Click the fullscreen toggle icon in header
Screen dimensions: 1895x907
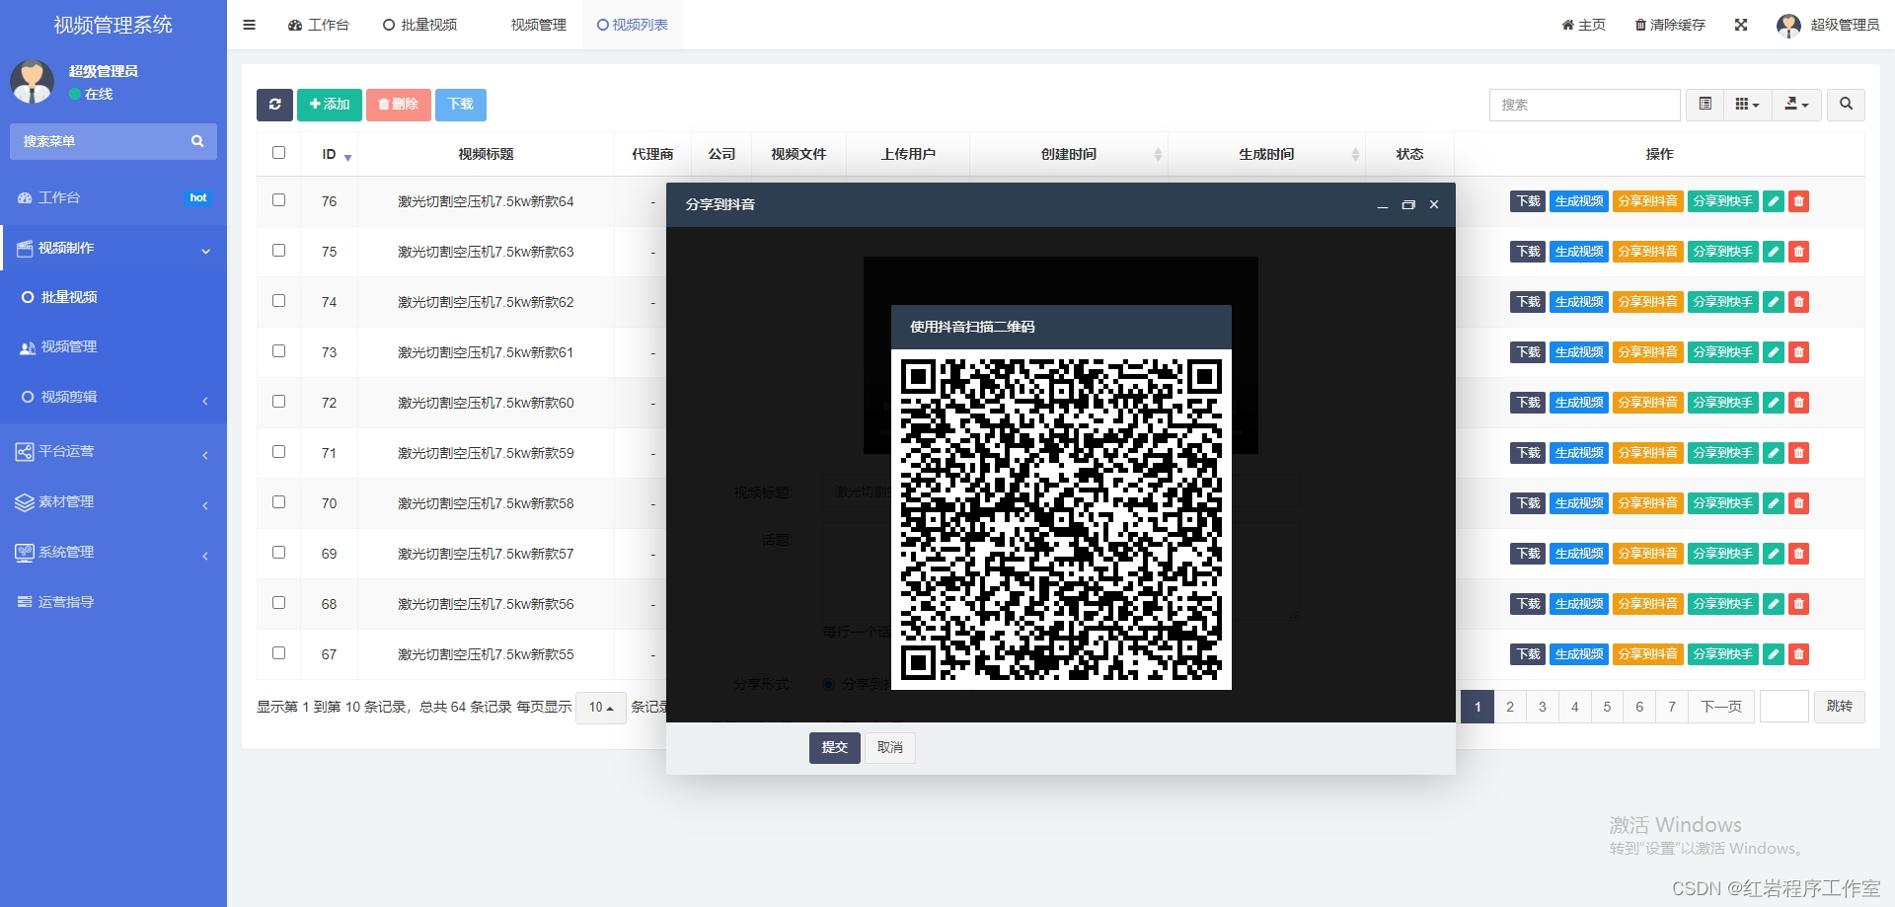pyautogui.click(x=1741, y=25)
